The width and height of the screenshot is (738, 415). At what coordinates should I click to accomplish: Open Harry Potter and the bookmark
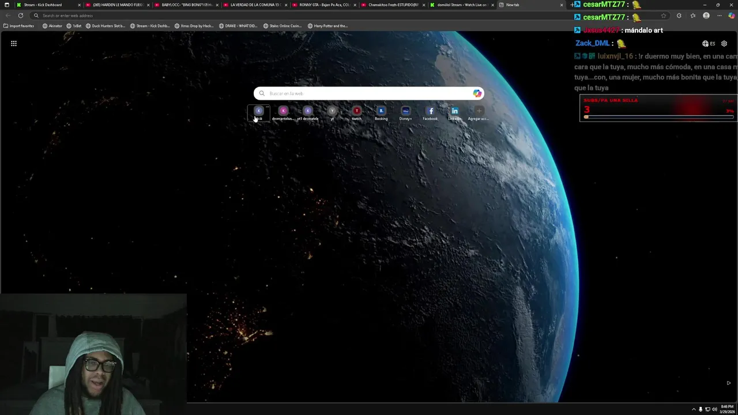coord(327,26)
